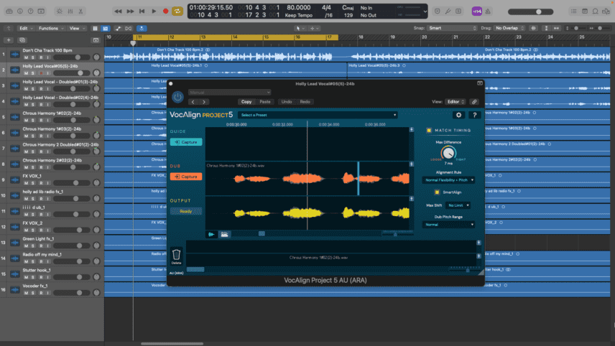Screen dimensions: 615x346
Task: Click the Global Tracks button in track header
Action: pos(96,40)
